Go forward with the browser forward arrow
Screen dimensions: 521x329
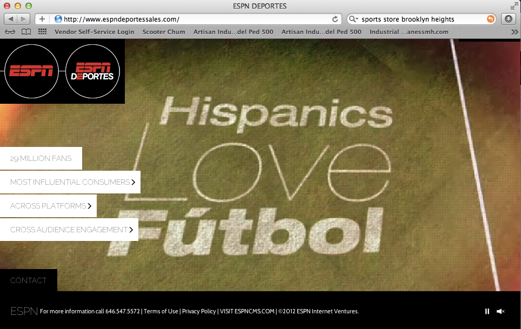click(23, 19)
